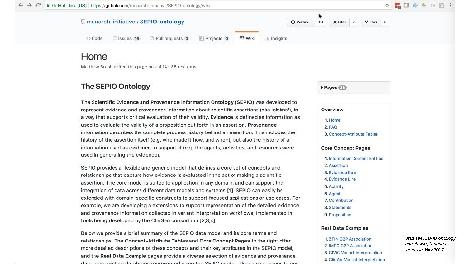Viewport: 470px width, 264px height.
Task: Open the Contribution concept page
Action: (x=341, y=200)
